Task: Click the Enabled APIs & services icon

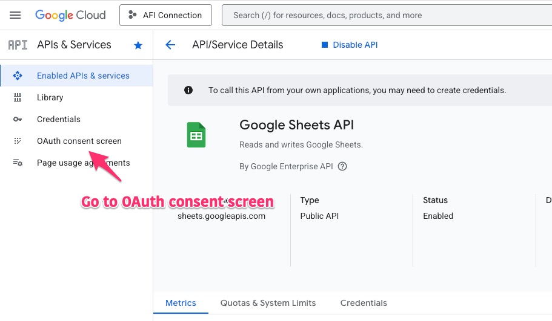Action: click(18, 76)
